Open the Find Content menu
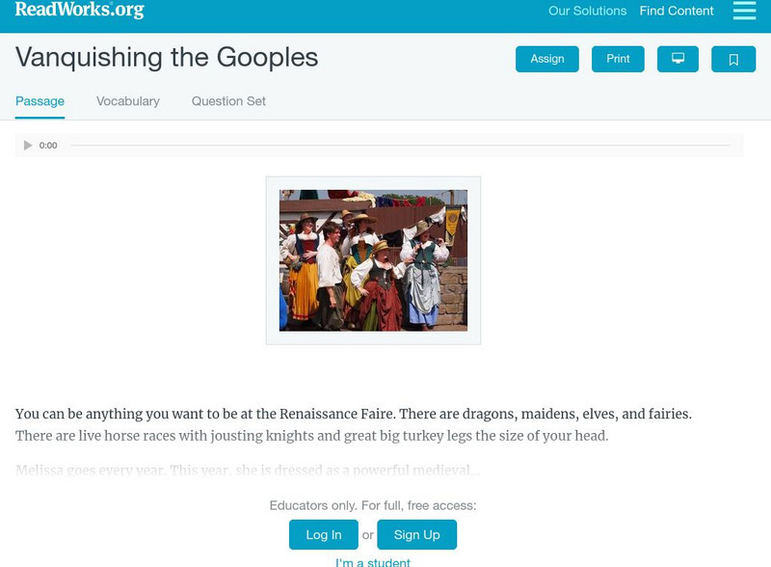 click(677, 12)
